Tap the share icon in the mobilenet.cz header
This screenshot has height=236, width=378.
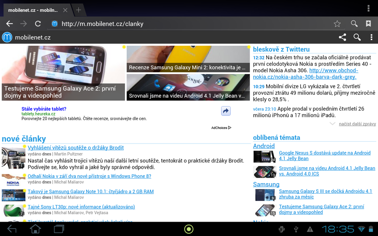(342, 37)
